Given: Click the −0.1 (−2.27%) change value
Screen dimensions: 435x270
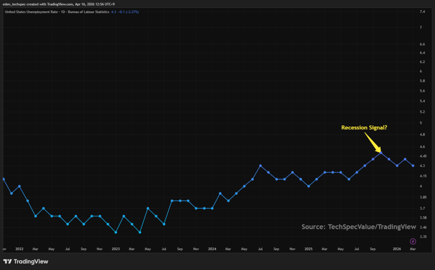Looking at the screenshot, I should 128,12.
